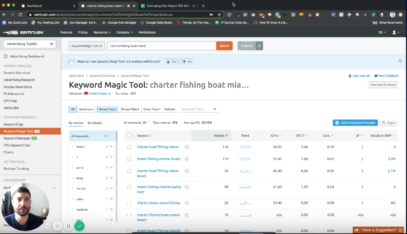Expand the cuba keyword group
The image size is (407, 234).
[73, 199]
